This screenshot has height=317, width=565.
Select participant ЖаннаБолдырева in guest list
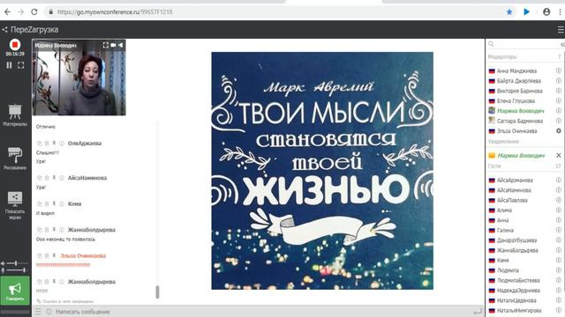click(x=517, y=250)
